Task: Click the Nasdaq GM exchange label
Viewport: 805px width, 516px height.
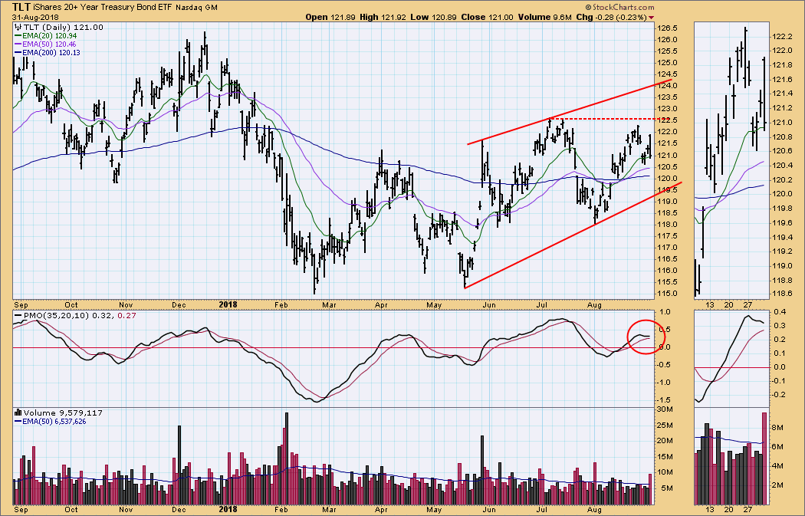Action: click(196, 8)
